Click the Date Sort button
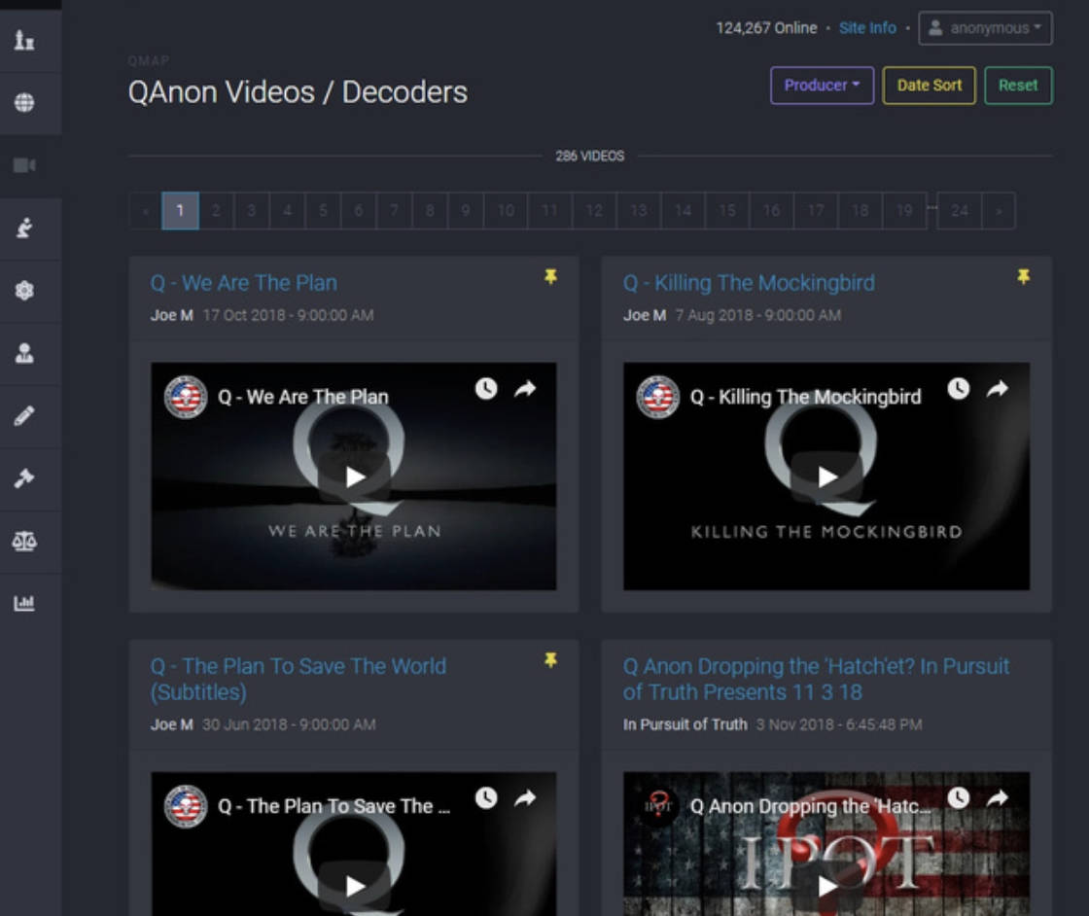1089x916 pixels. tap(929, 86)
